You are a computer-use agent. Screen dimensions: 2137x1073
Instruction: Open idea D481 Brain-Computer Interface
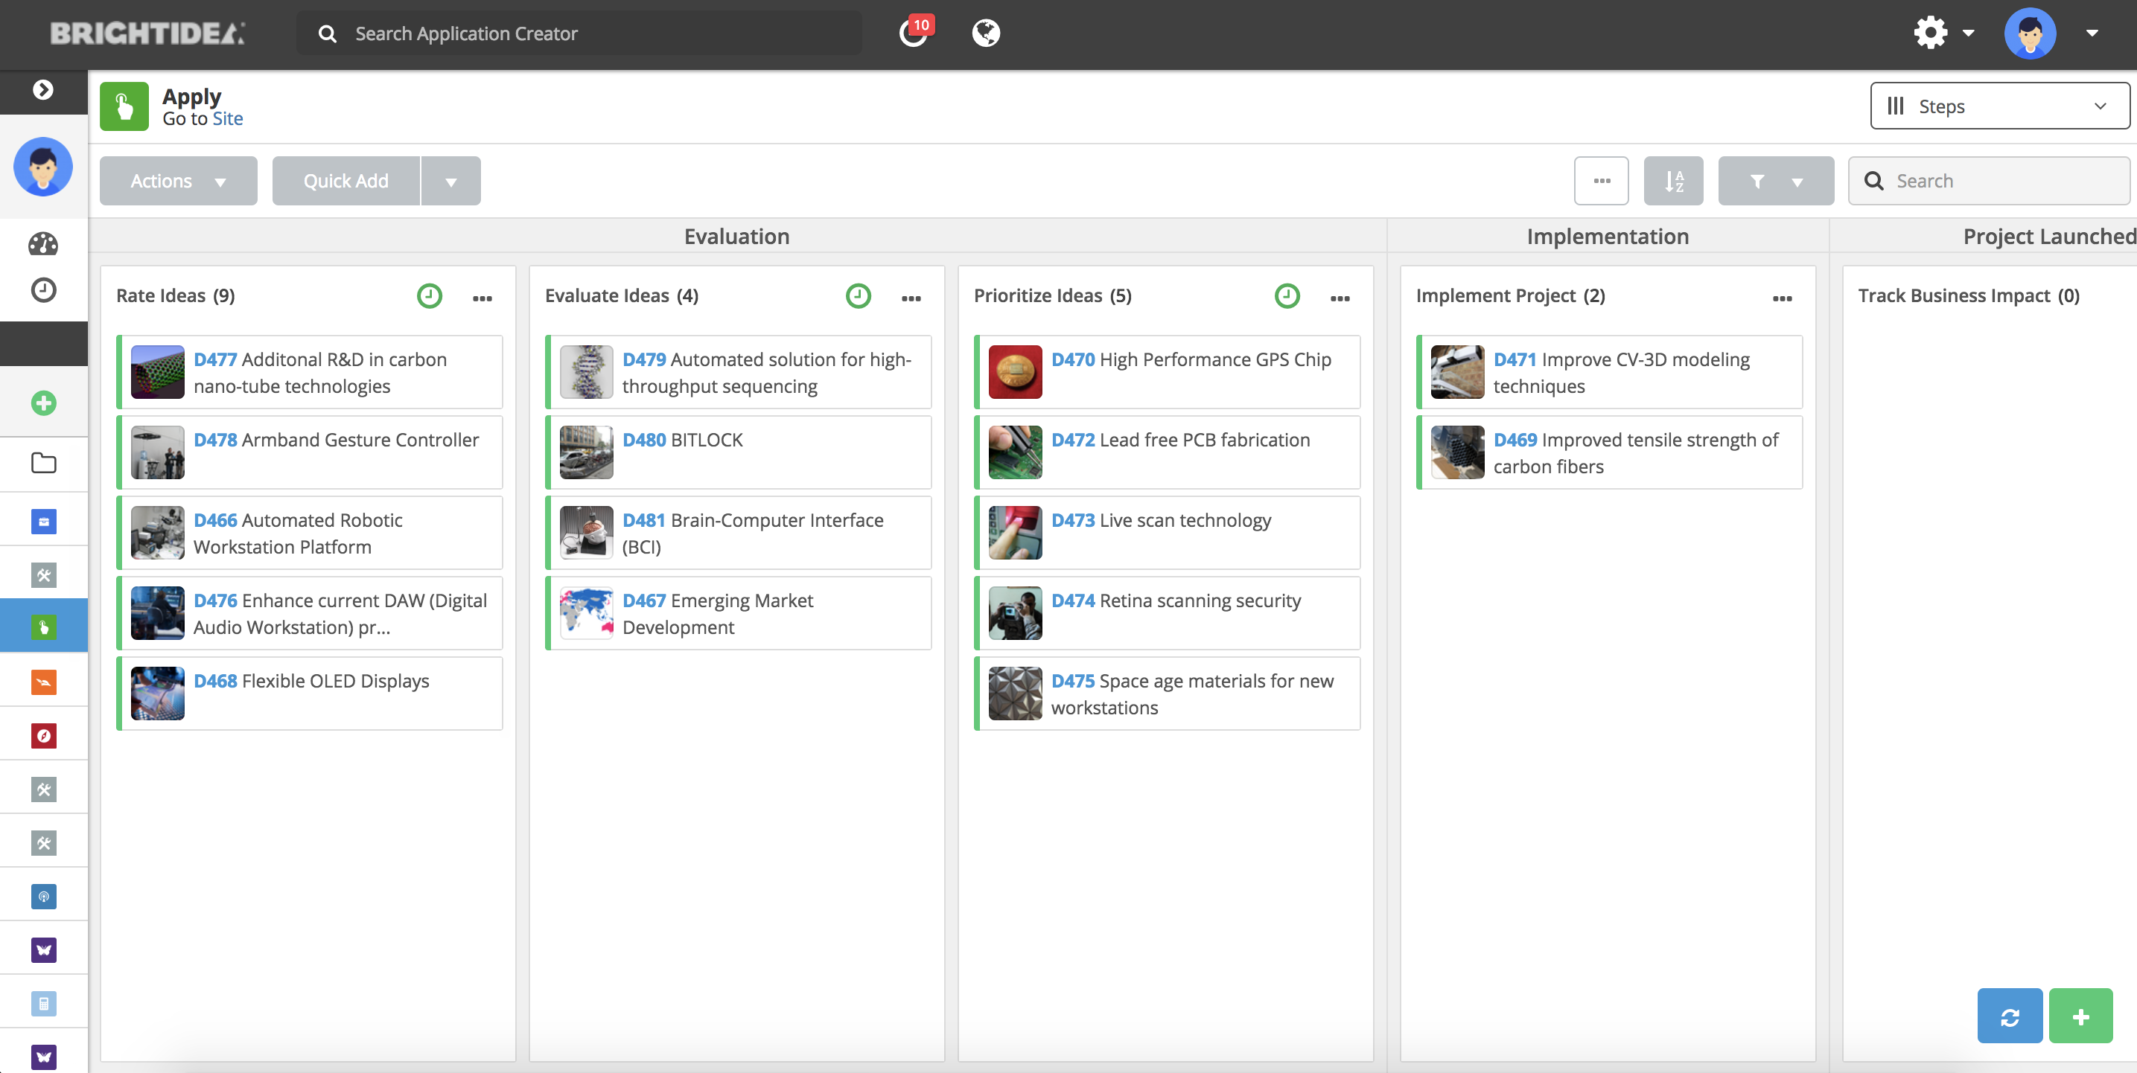(739, 532)
